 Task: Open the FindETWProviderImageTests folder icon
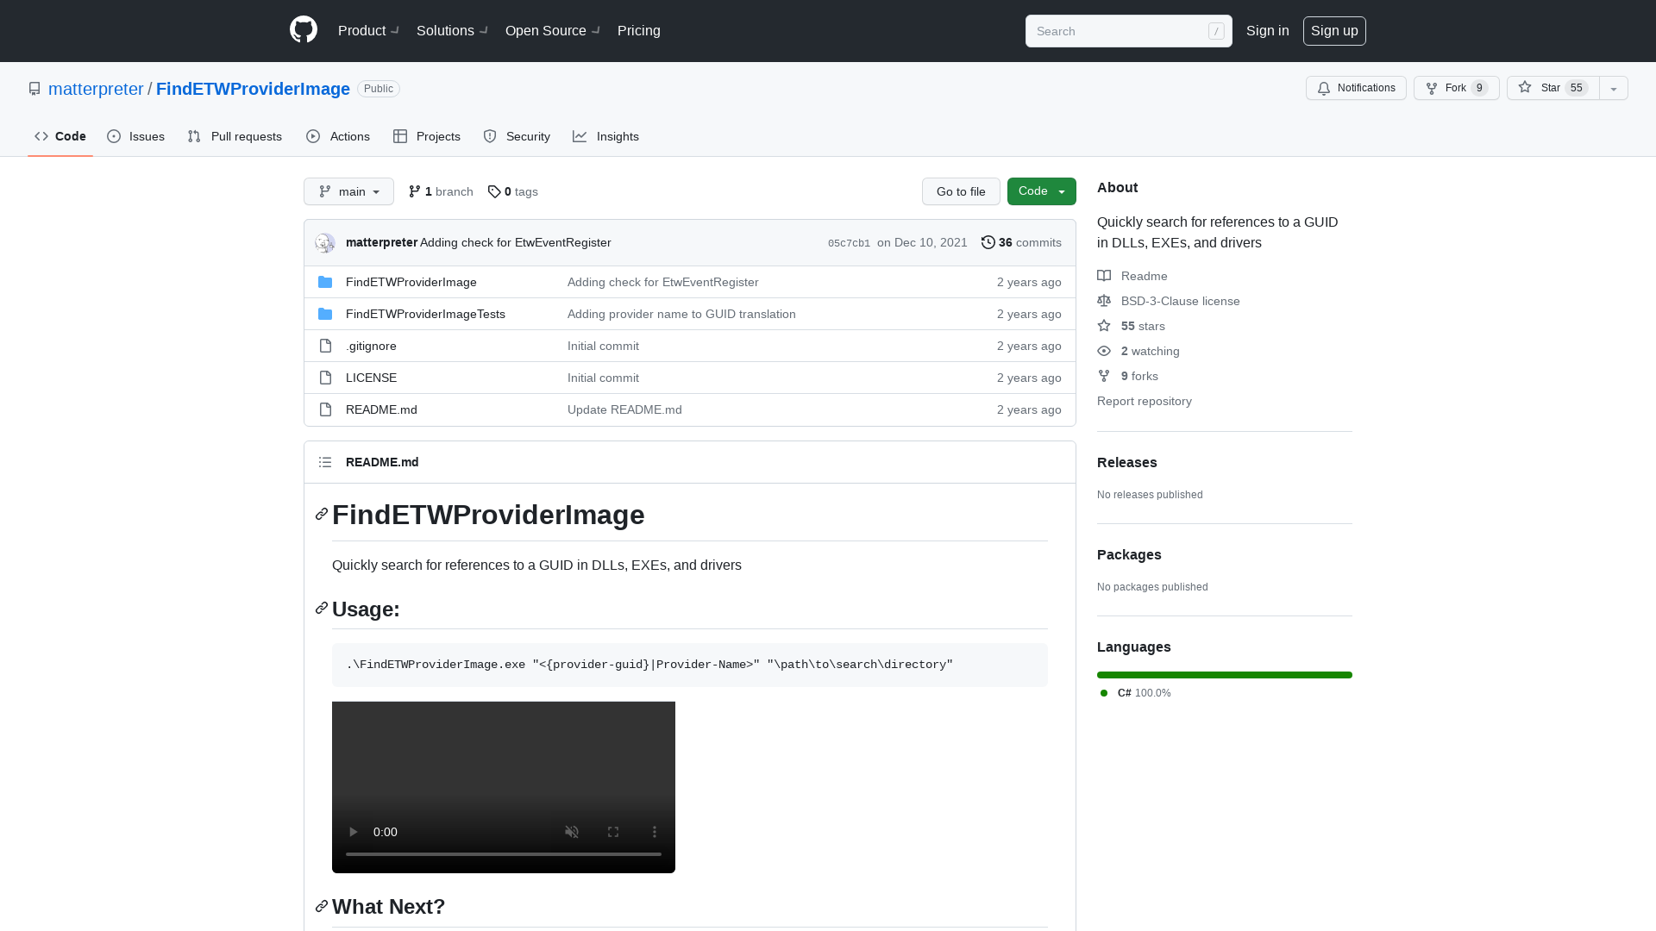tap(325, 314)
